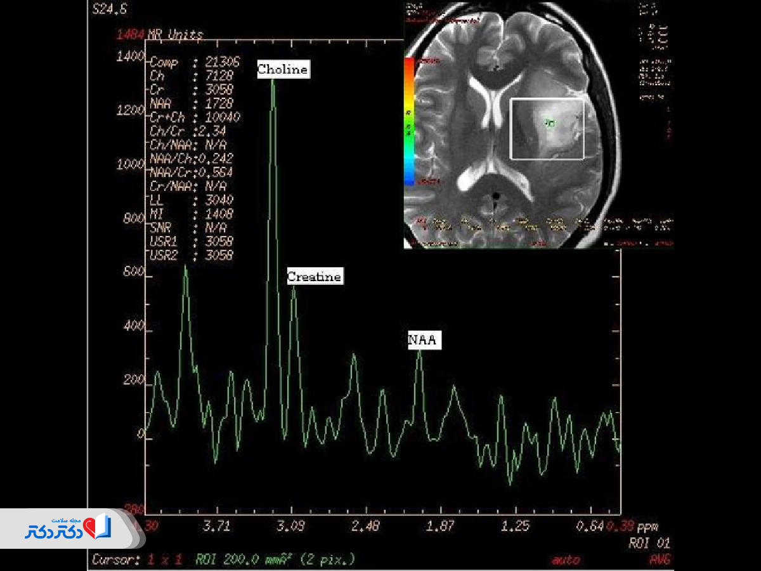The height and width of the screenshot is (571, 761).
Task: Click the red auto scaling label
Action: pos(566,560)
